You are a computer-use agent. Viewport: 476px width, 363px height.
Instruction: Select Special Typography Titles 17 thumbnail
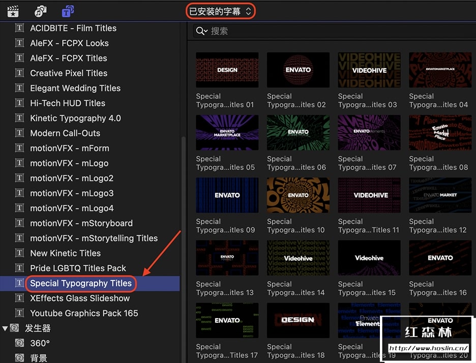tap(227, 320)
